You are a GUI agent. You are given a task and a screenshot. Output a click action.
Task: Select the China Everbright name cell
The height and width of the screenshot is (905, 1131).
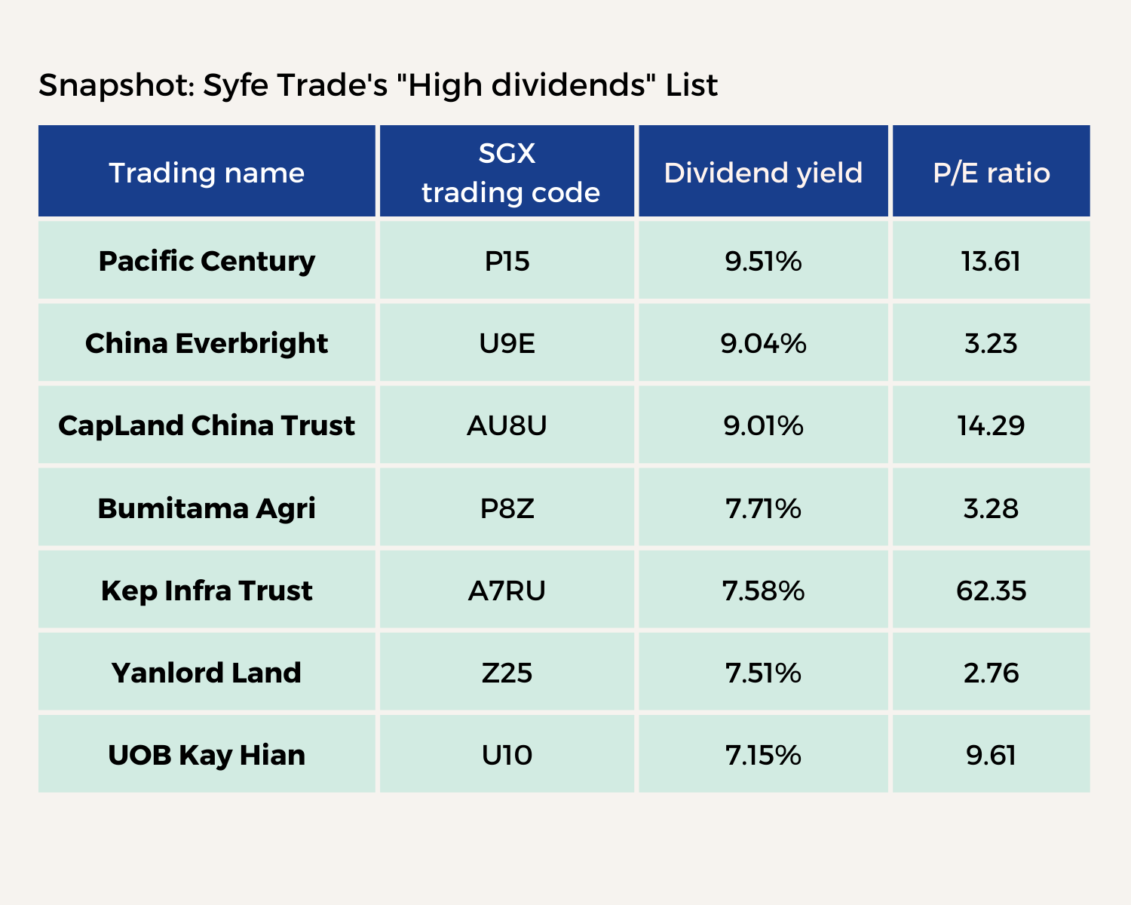207,343
